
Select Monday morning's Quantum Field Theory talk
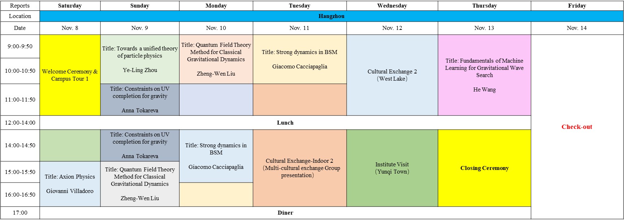pyautogui.click(x=216, y=59)
